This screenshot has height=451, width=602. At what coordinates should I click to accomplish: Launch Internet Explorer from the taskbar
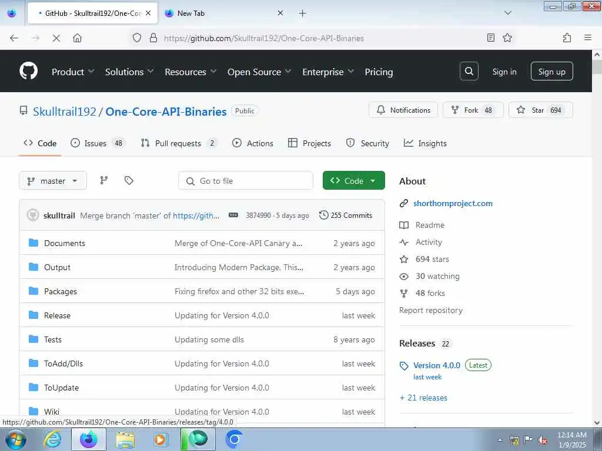(52, 439)
